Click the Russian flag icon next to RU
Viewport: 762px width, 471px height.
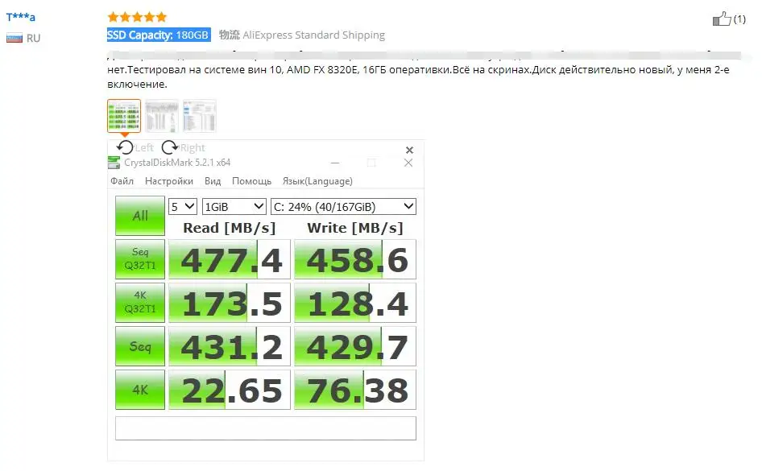pyautogui.click(x=14, y=39)
